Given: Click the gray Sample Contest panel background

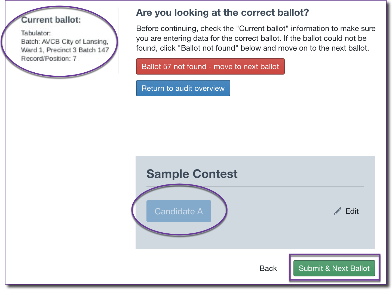Looking at the screenshot, I should (x=272, y=234).
